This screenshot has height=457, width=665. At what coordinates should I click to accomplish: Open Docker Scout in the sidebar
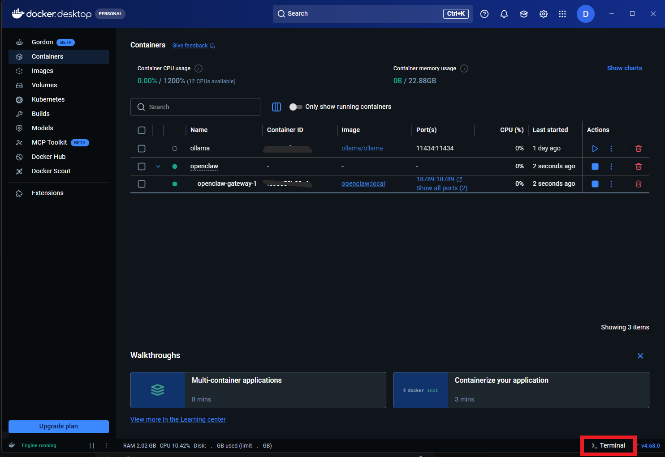tap(59, 171)
